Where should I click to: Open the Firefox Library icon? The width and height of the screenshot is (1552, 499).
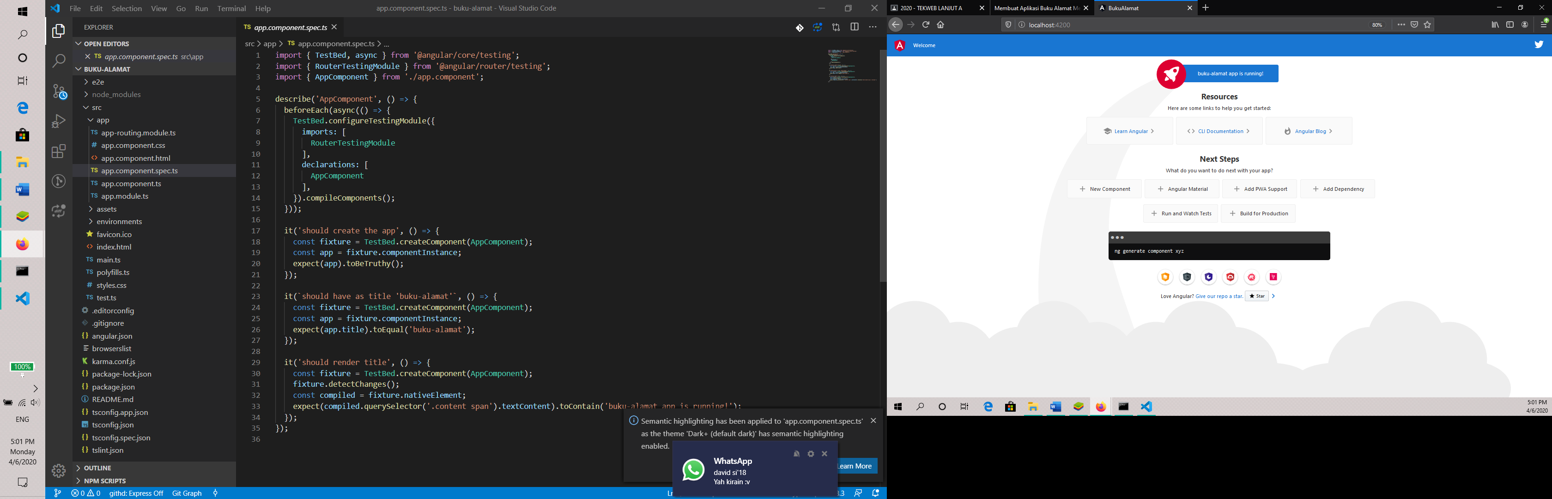[x=1495, y=24]
